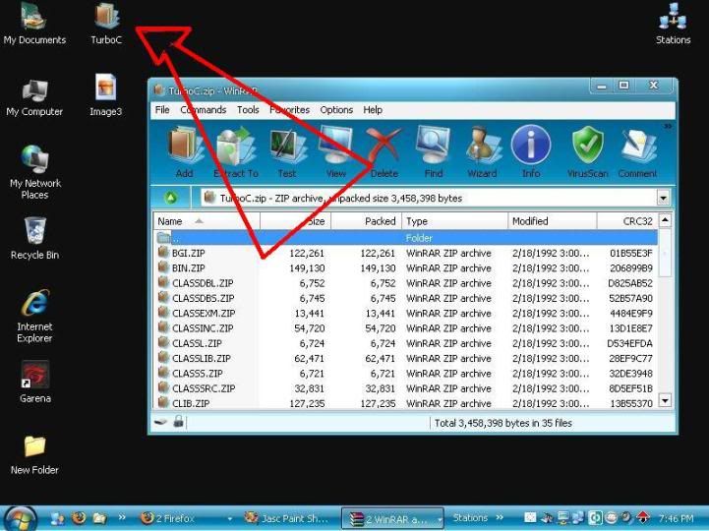709x531 pixels.
Task: Select CLASSINC.ZIP in the list
Action: pos(405,327)
